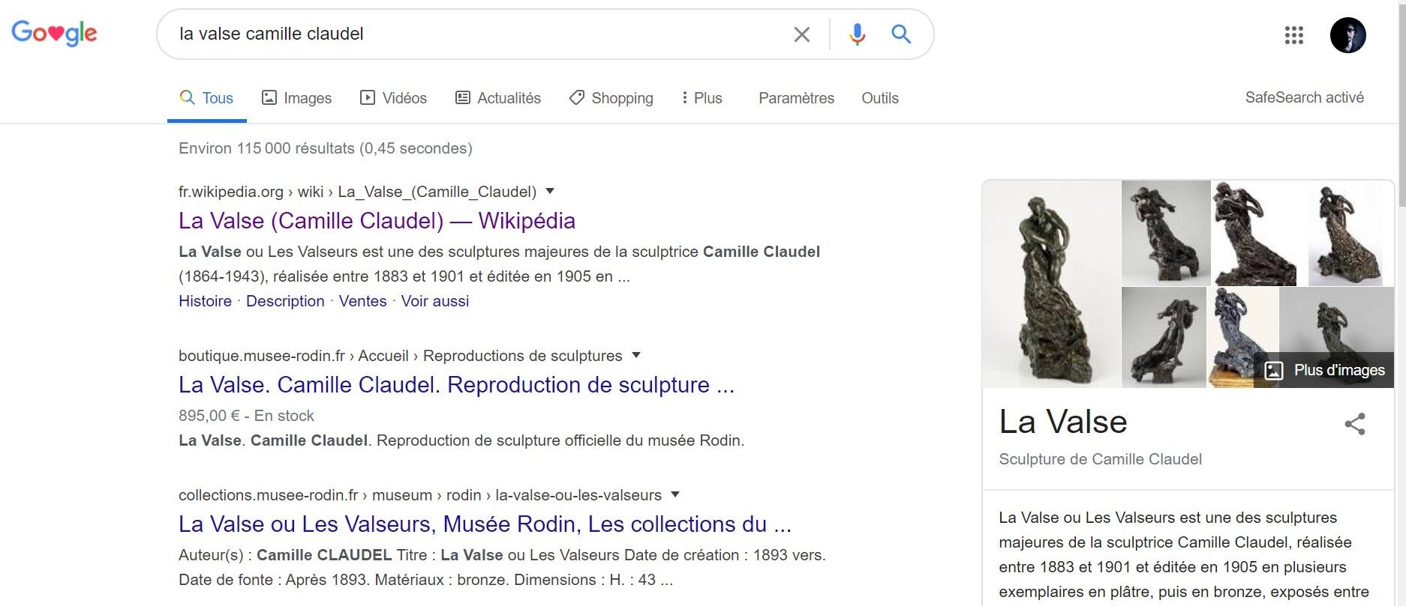
Task: Click the Tous magnifier icon
Action: pos(187,97)
